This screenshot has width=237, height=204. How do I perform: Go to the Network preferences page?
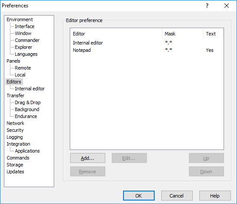pos(15,123)
